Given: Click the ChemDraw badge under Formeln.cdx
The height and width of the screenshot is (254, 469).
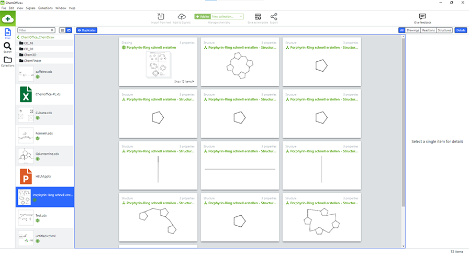Looking at the screenshot, I should [38, 138].
